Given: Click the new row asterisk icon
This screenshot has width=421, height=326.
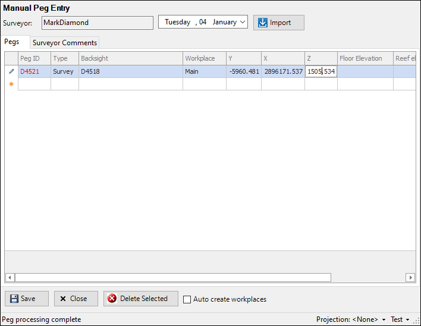Looking at the screenshot, I should (x=11, y=84).
